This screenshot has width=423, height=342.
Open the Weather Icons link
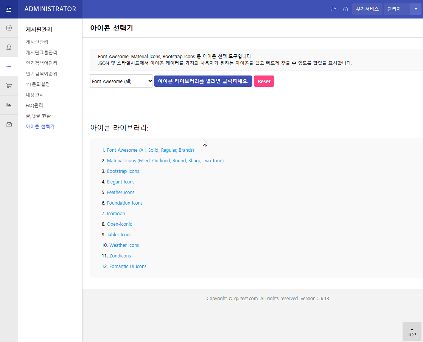(x=124, y=245)
